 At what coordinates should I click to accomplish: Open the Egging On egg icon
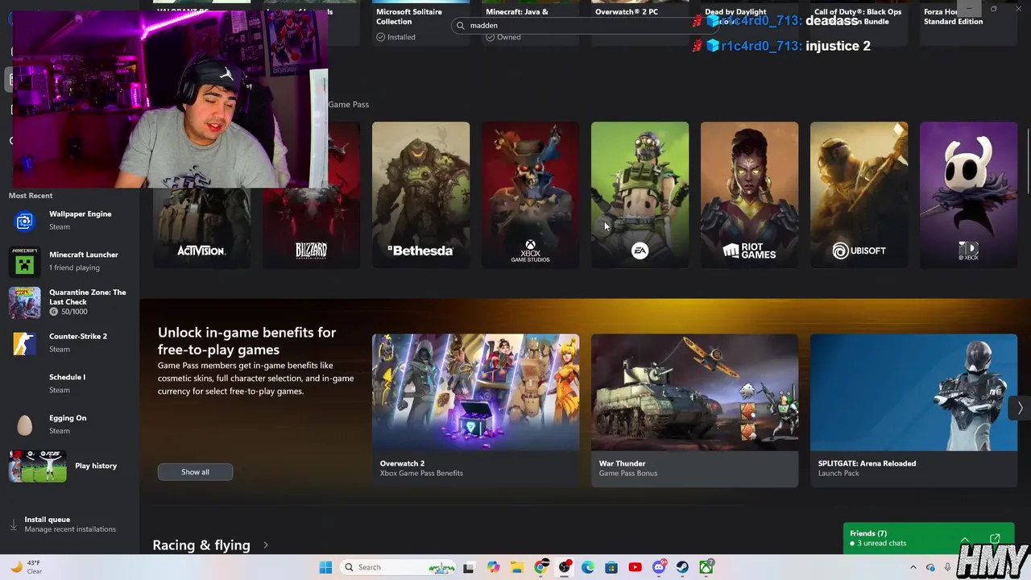24,425
